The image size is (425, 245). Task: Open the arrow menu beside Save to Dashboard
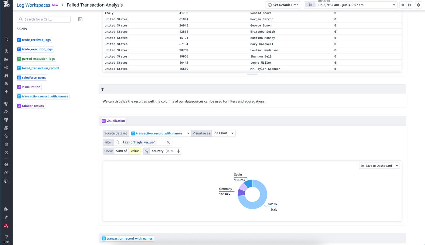[397, 166]
